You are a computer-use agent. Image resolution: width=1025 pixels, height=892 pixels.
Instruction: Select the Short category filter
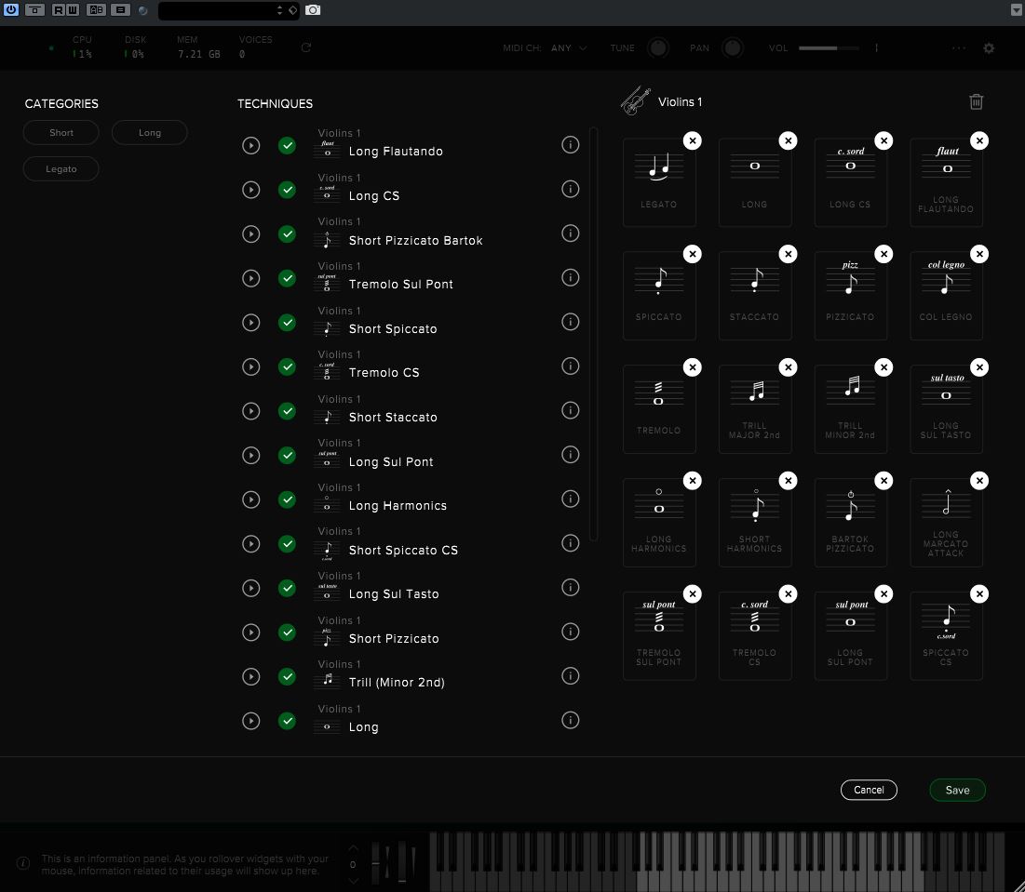[61, 132]
